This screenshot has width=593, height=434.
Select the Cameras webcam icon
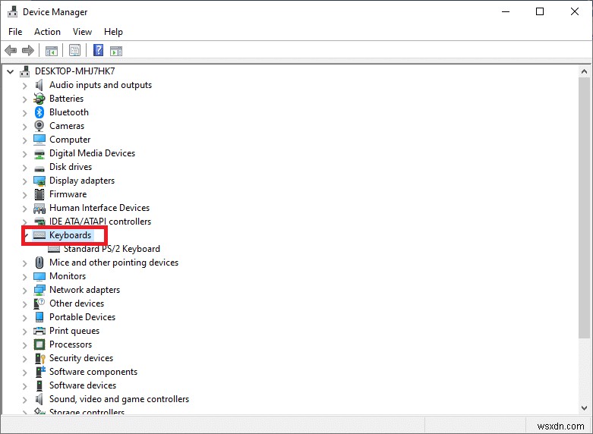39,126
